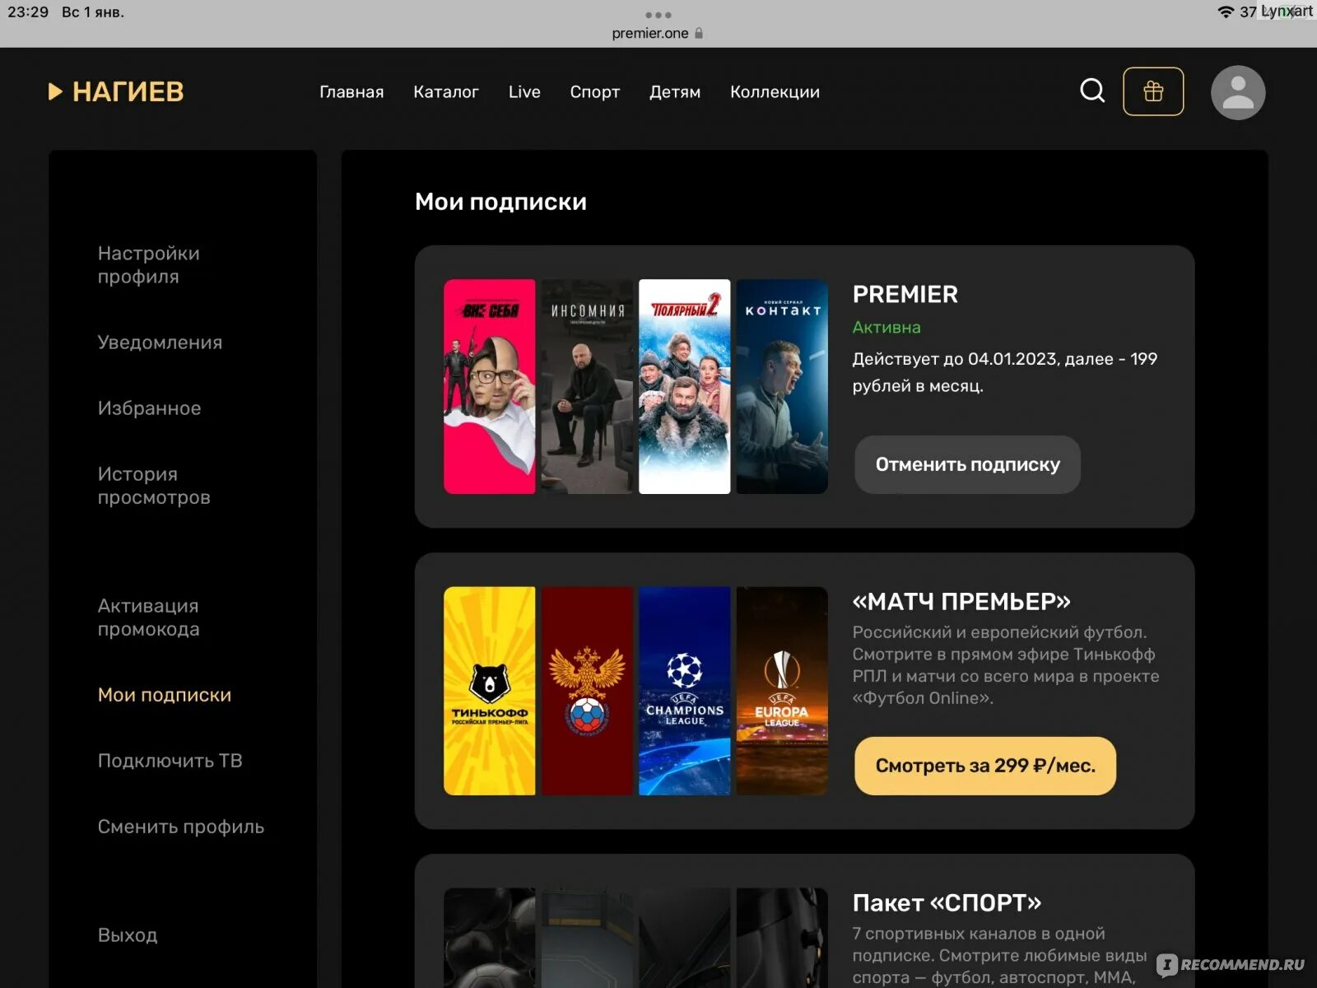Screen dimensions: 1317x988
Task: Check the Wi-Fi status icon
Action: tap(1226, 12)
